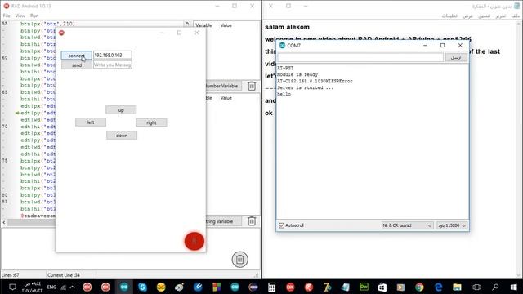The height and width of the screenshot is (294, 523).
Task: Open Microsoft Store from the taskbar
Action: pos(382,287)
